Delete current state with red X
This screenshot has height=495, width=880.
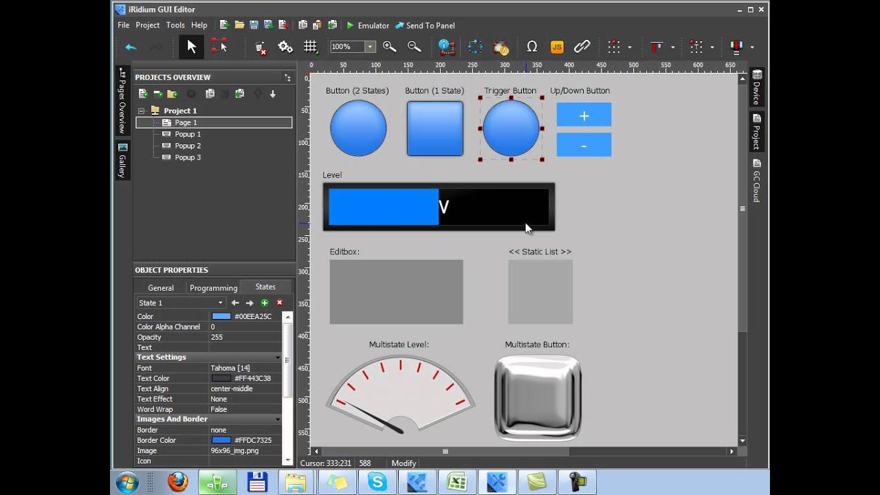[280, 303]
